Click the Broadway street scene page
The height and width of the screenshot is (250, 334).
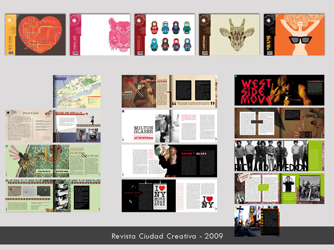click(257, 221)
